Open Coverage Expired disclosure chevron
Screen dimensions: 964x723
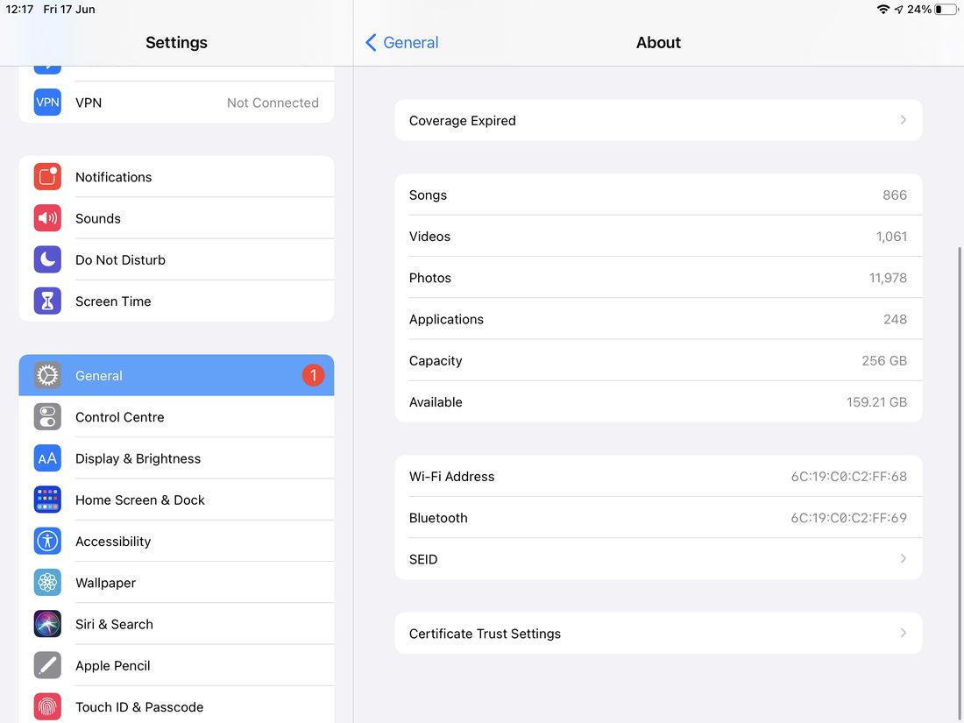pos(904,120)
